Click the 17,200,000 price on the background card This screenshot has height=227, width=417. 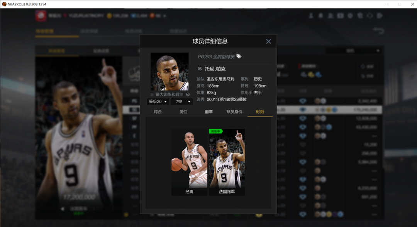tap(79, 197)
